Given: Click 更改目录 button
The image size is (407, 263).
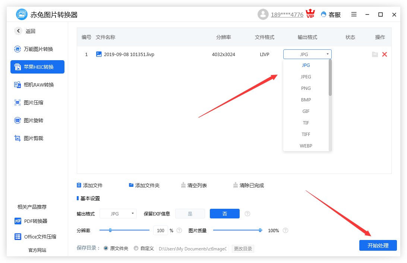Looking at the screenshot, I should click(x=243, y=249).
